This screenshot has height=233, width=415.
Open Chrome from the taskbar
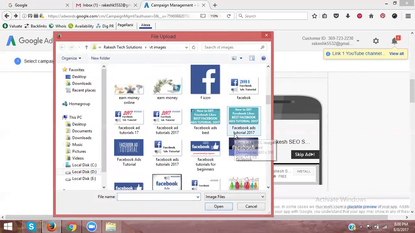[72, 227]
